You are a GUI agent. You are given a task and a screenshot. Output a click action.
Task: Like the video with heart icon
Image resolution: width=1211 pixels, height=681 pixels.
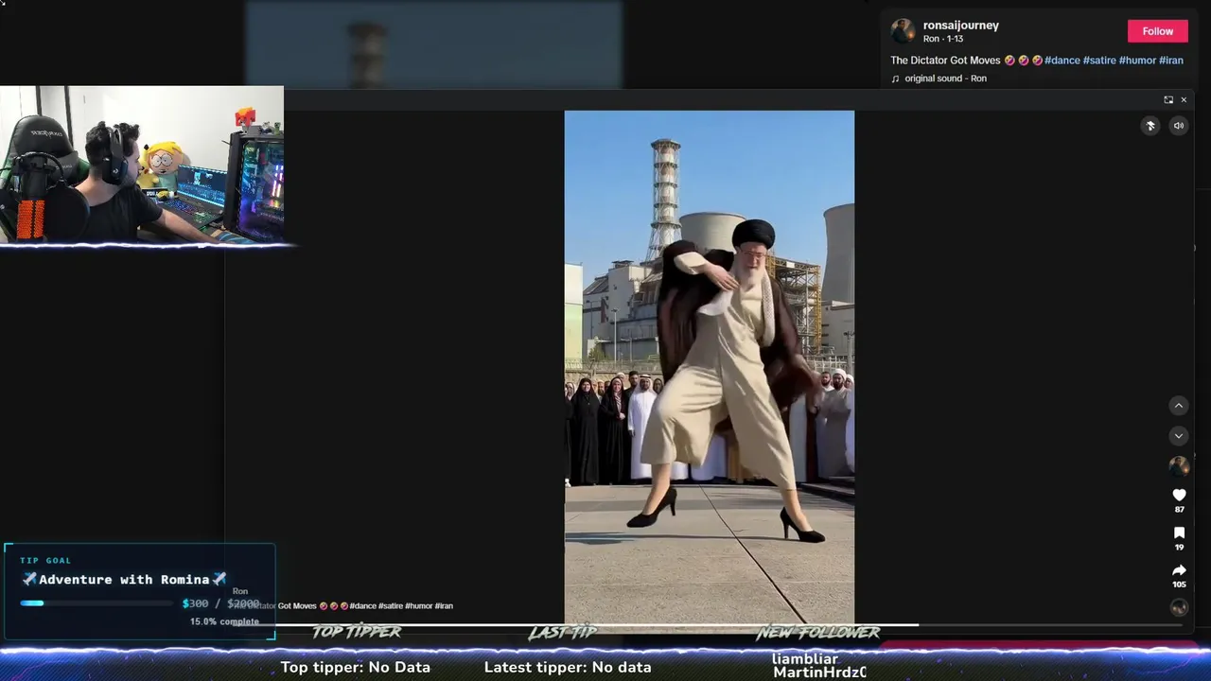[x=1179, y=495]
